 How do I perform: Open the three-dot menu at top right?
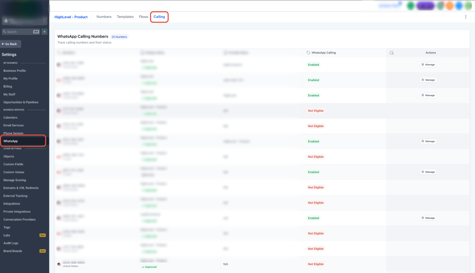click(x=466, y=17)
